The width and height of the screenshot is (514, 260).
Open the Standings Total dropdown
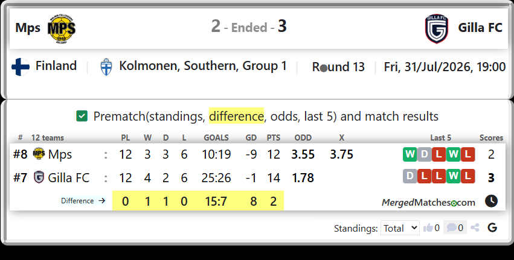click(x=400, y=227)
